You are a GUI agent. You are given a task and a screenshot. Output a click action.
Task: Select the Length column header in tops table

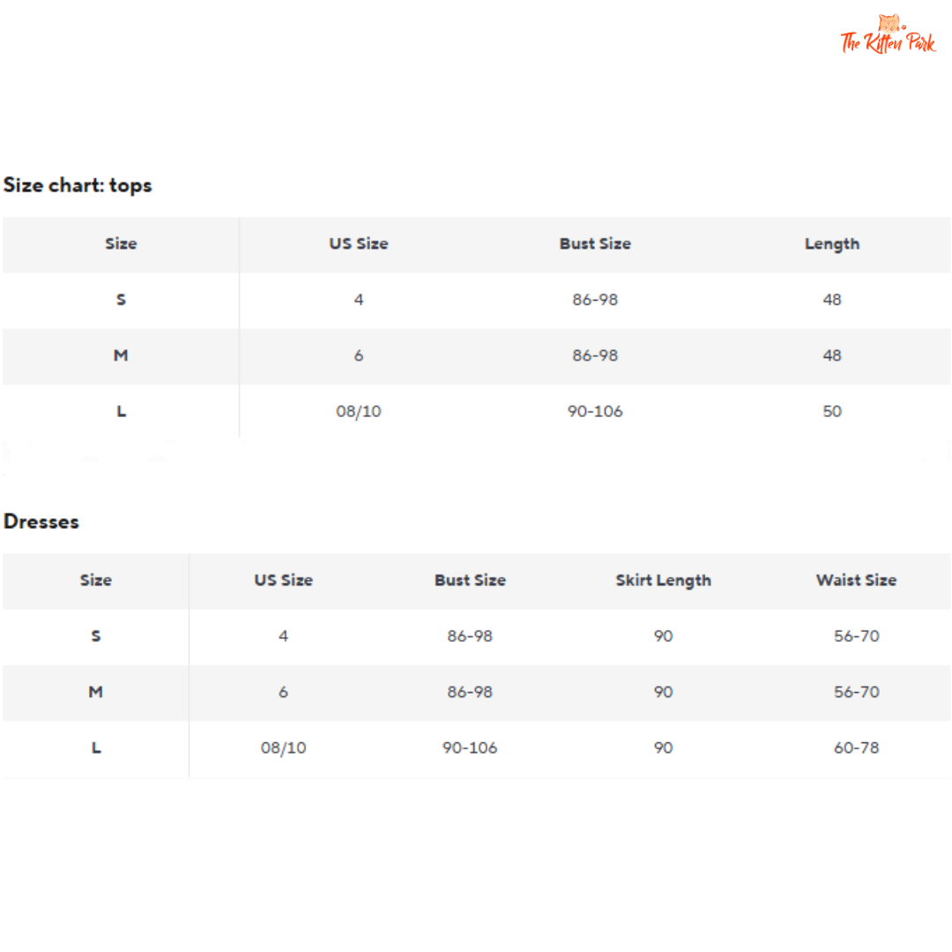pyautogui.click(x=831, y=244)
